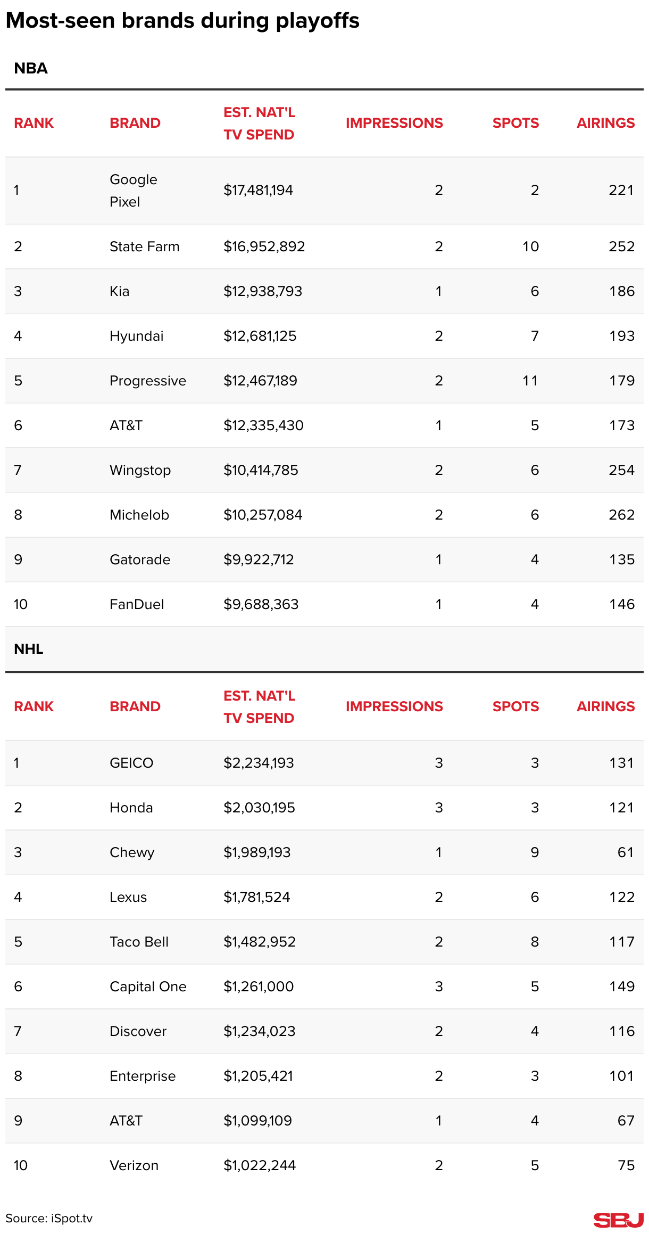
Task: Select the GEICO brand cell
Action: (x=131, y=763)
